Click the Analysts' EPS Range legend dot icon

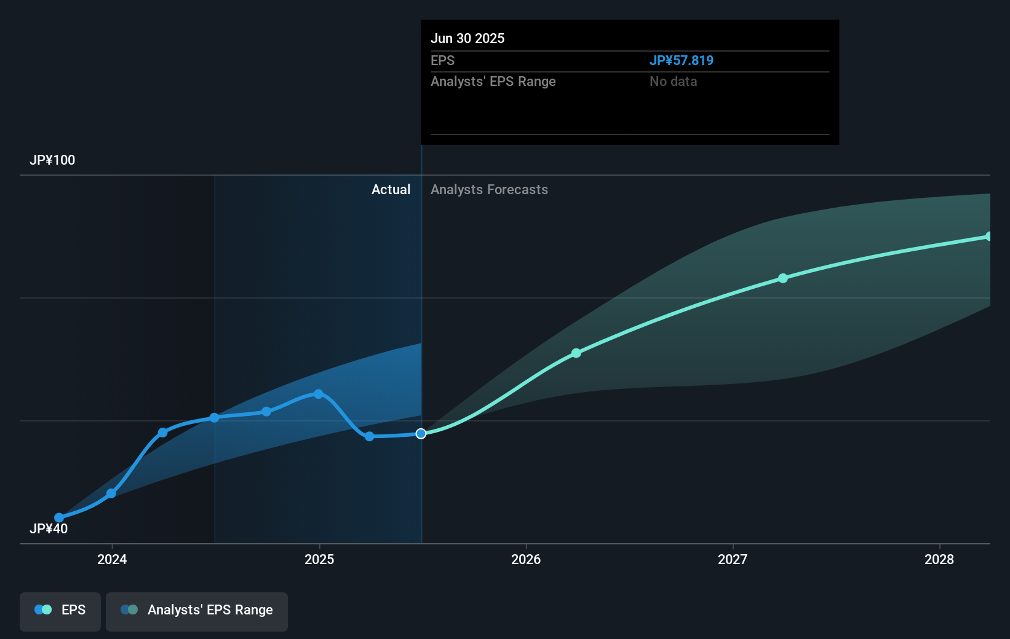click(x=130, y=610)
